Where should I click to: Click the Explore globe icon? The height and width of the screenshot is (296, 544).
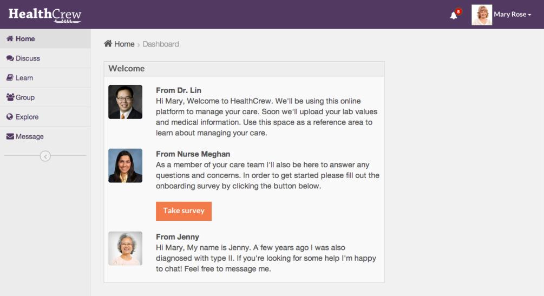pos(10,117)
